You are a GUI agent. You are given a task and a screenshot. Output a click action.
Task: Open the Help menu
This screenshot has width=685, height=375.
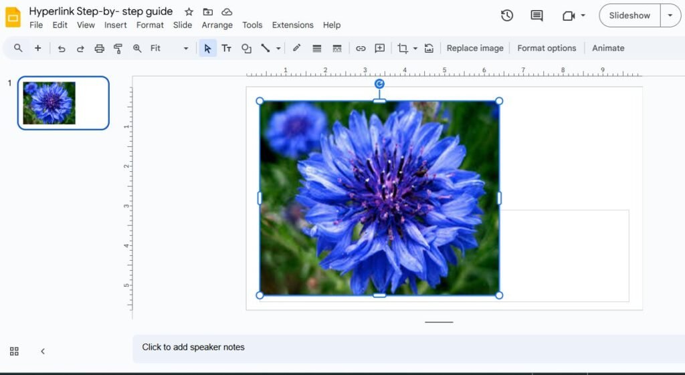point(332,25)
